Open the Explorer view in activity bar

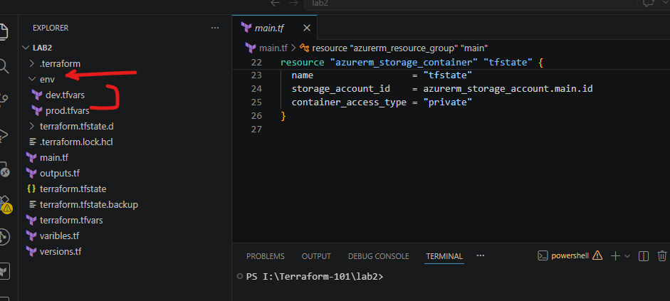pos(4,32)
